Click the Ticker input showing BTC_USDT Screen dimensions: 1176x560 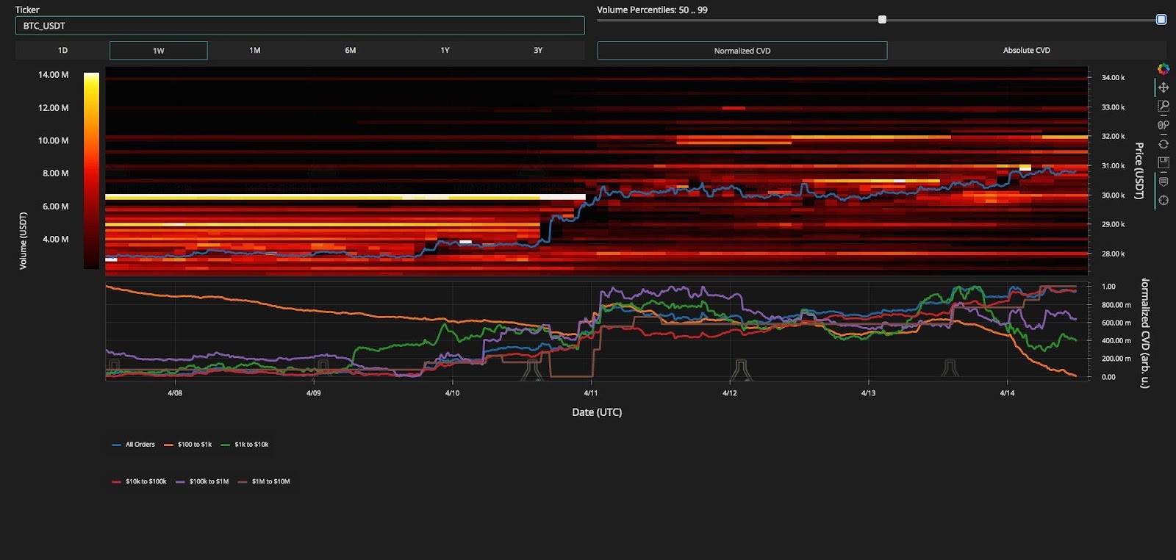[x=300, y=26]
